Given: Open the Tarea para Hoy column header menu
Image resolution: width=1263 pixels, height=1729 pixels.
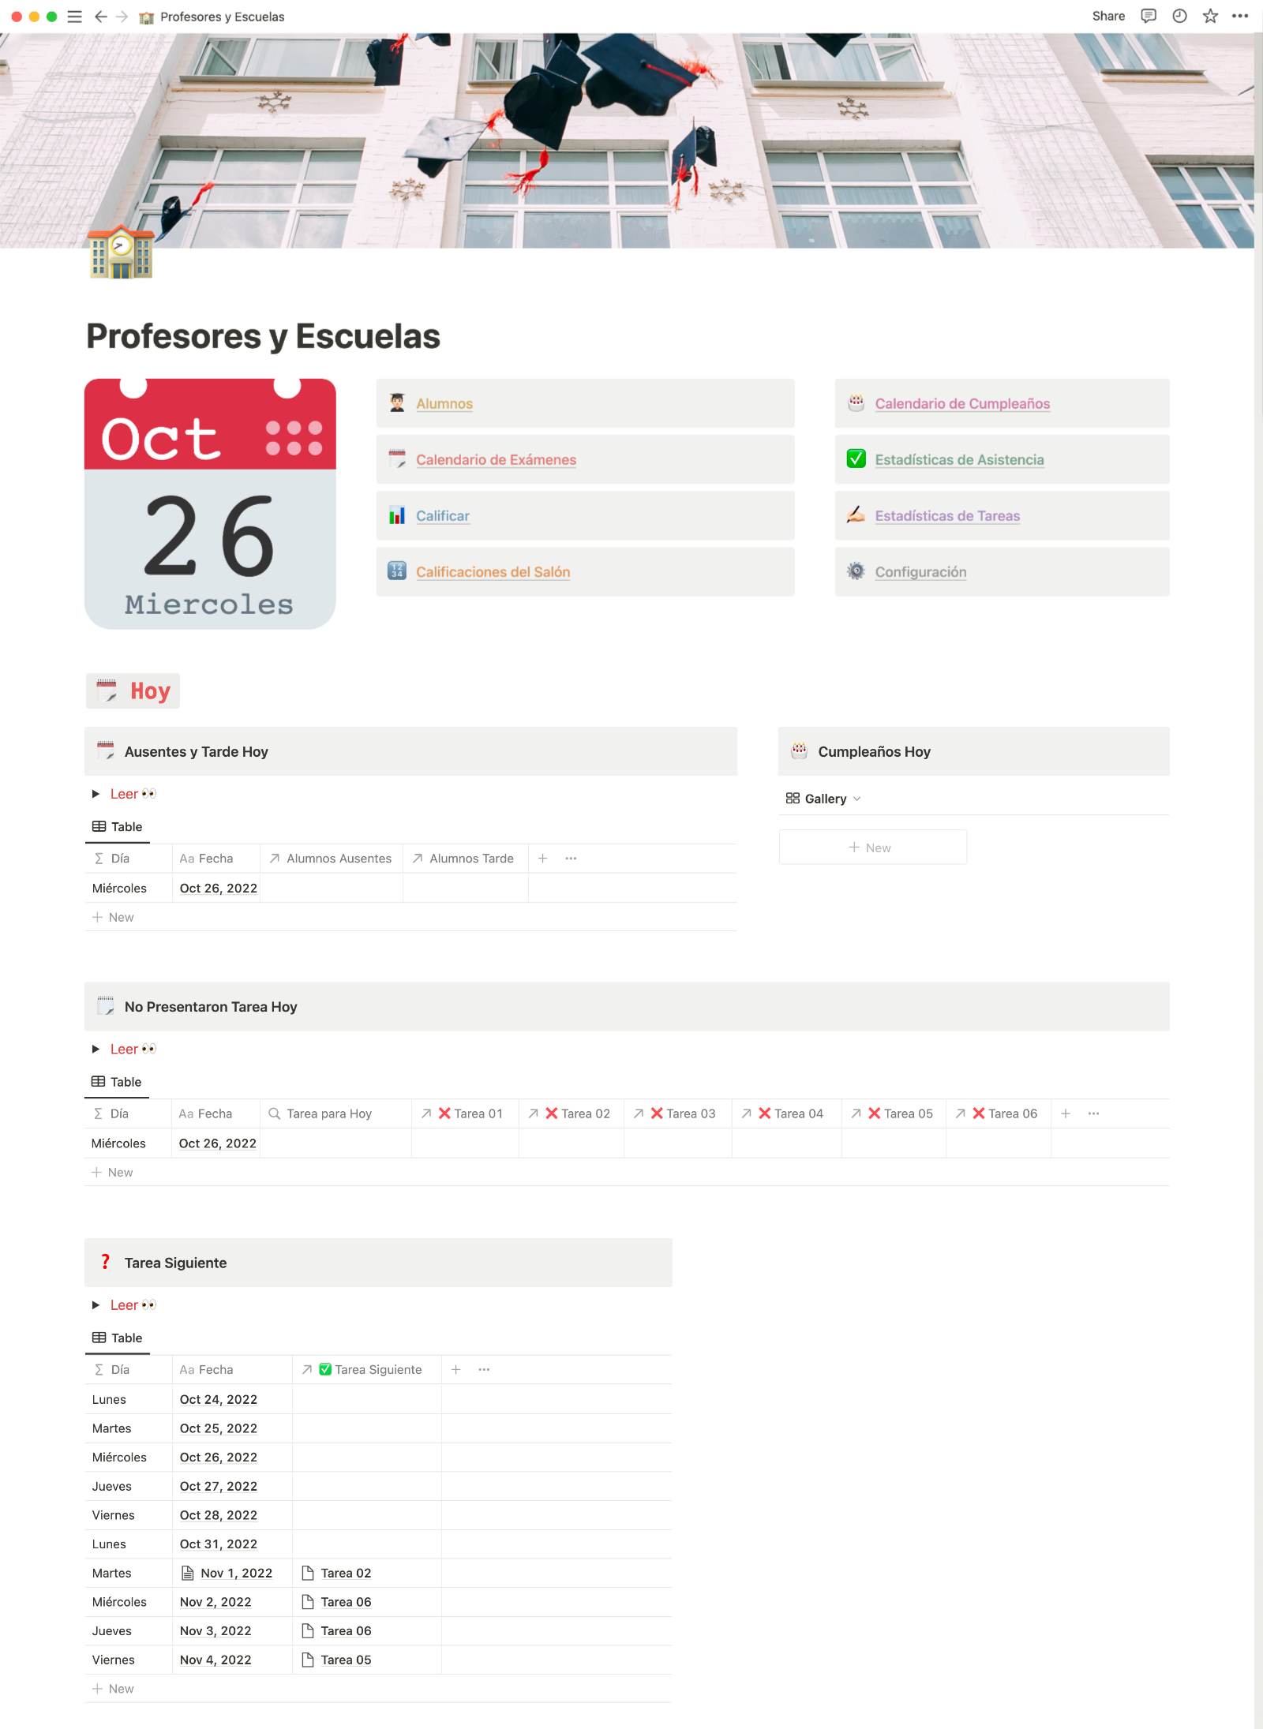Looking at the screenshot, I should coord(335,1113).
